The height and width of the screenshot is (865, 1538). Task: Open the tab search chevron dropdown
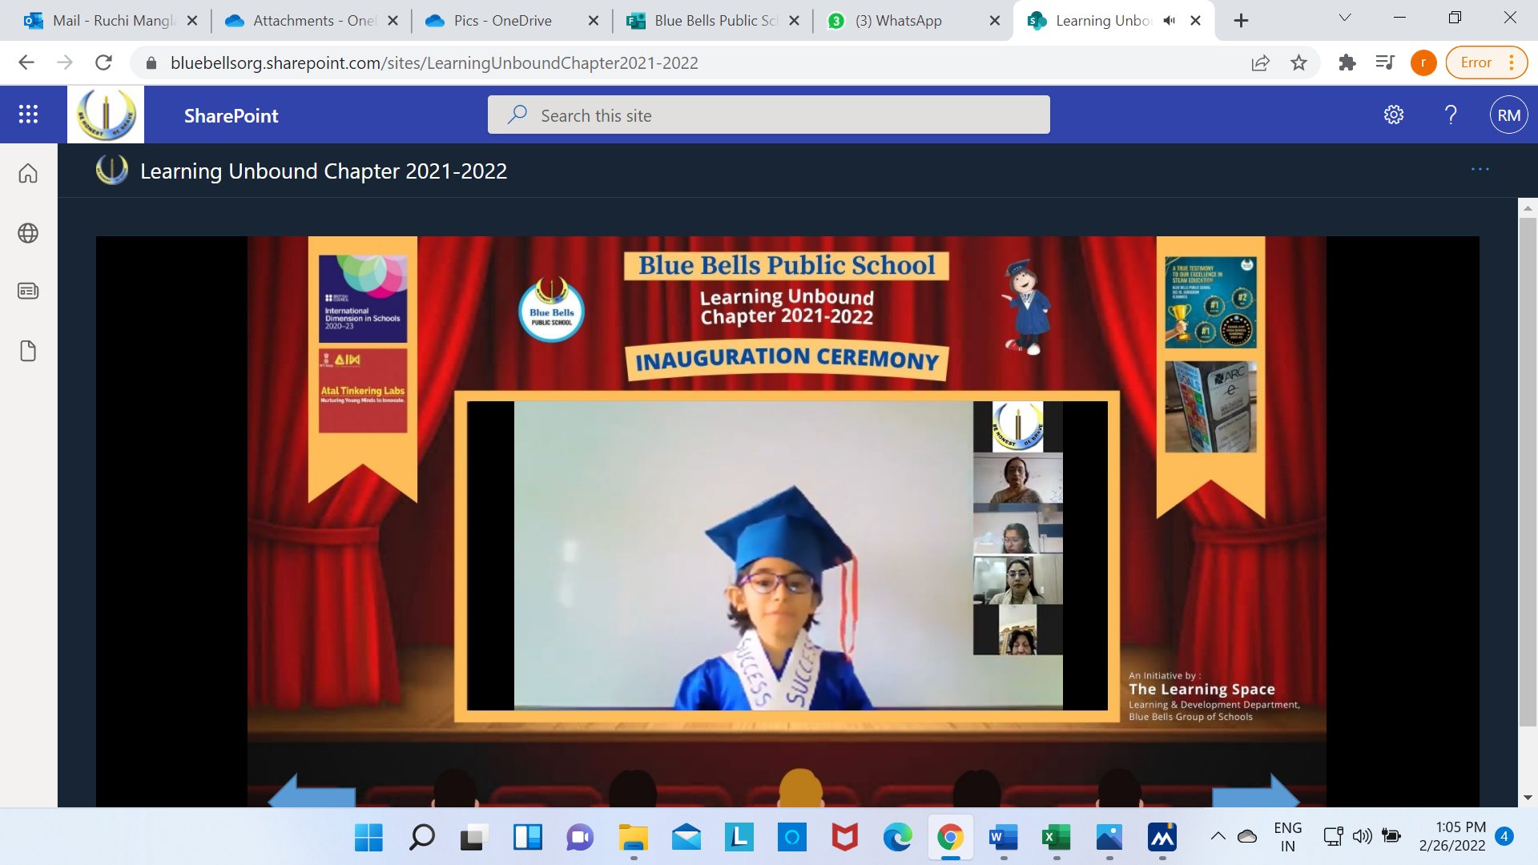[x=1345, y=18]
